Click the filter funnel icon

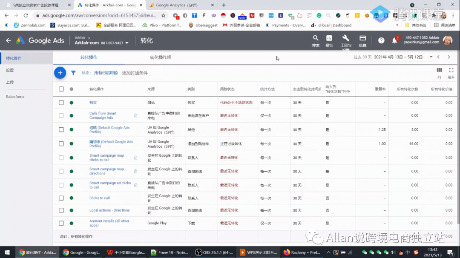[x=73, y=73]
